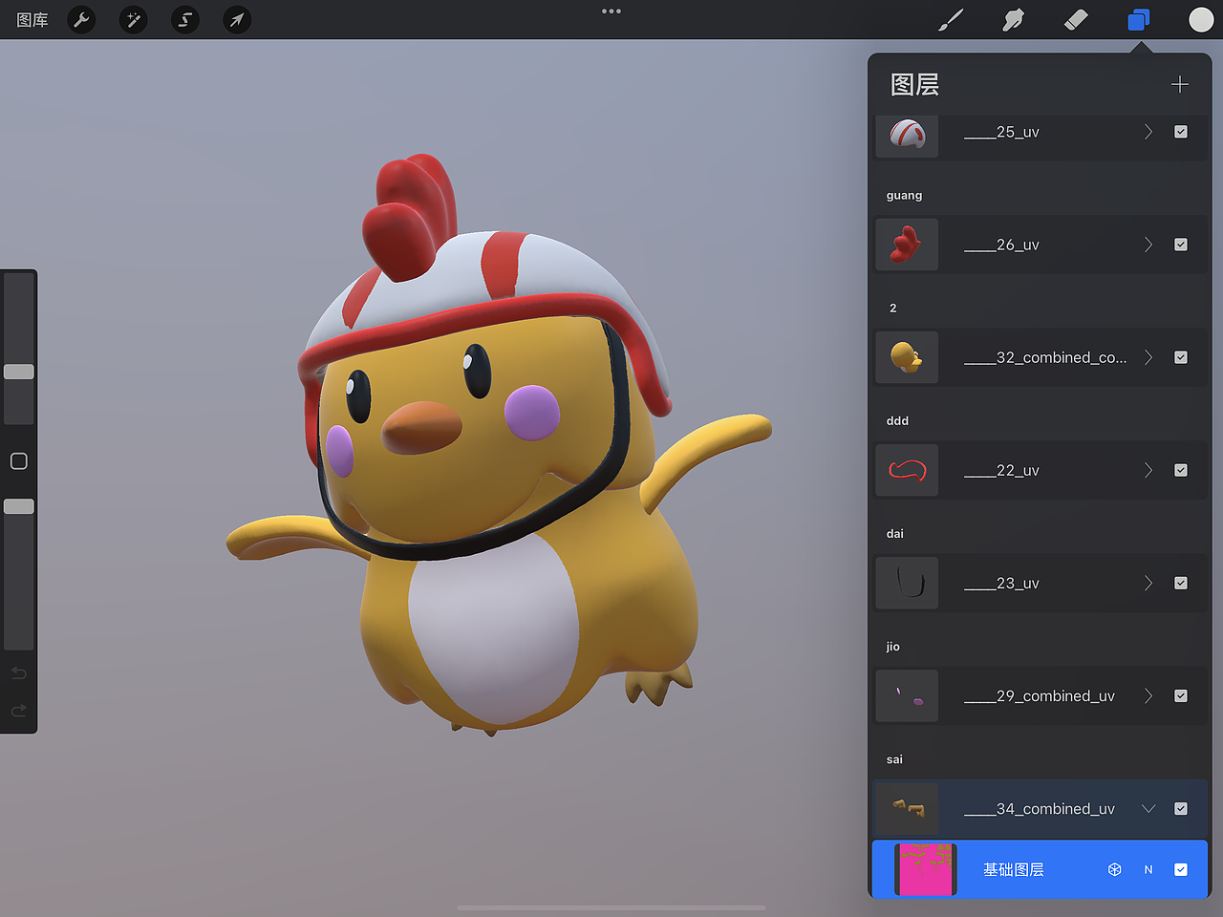Select the pencil drawing tool at top right

pyautogui.click(x=951, y=19)
